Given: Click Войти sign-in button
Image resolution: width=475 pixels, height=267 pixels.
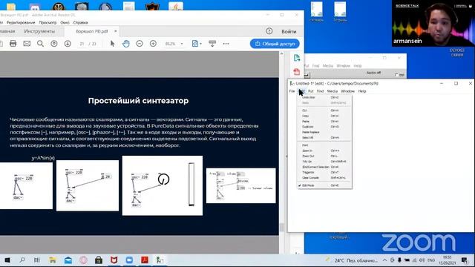Looking at the screenshot, I should click(x=289, y=31).
